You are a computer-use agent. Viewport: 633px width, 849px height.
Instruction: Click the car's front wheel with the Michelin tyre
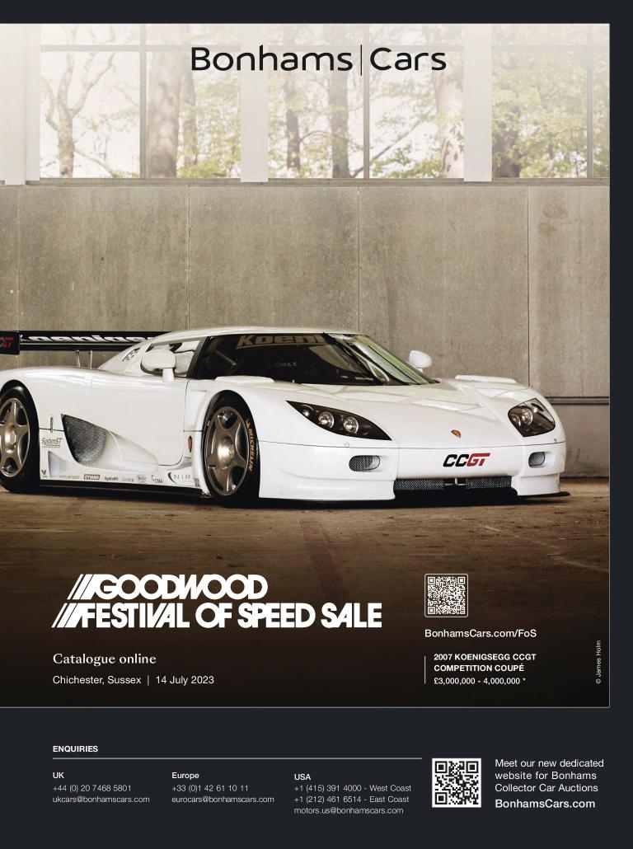click(230, 453)
